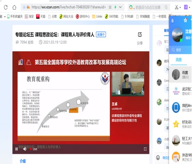Pause the live video stream
The width and height of the screenshot is (192, 164).
pos(16,149)
